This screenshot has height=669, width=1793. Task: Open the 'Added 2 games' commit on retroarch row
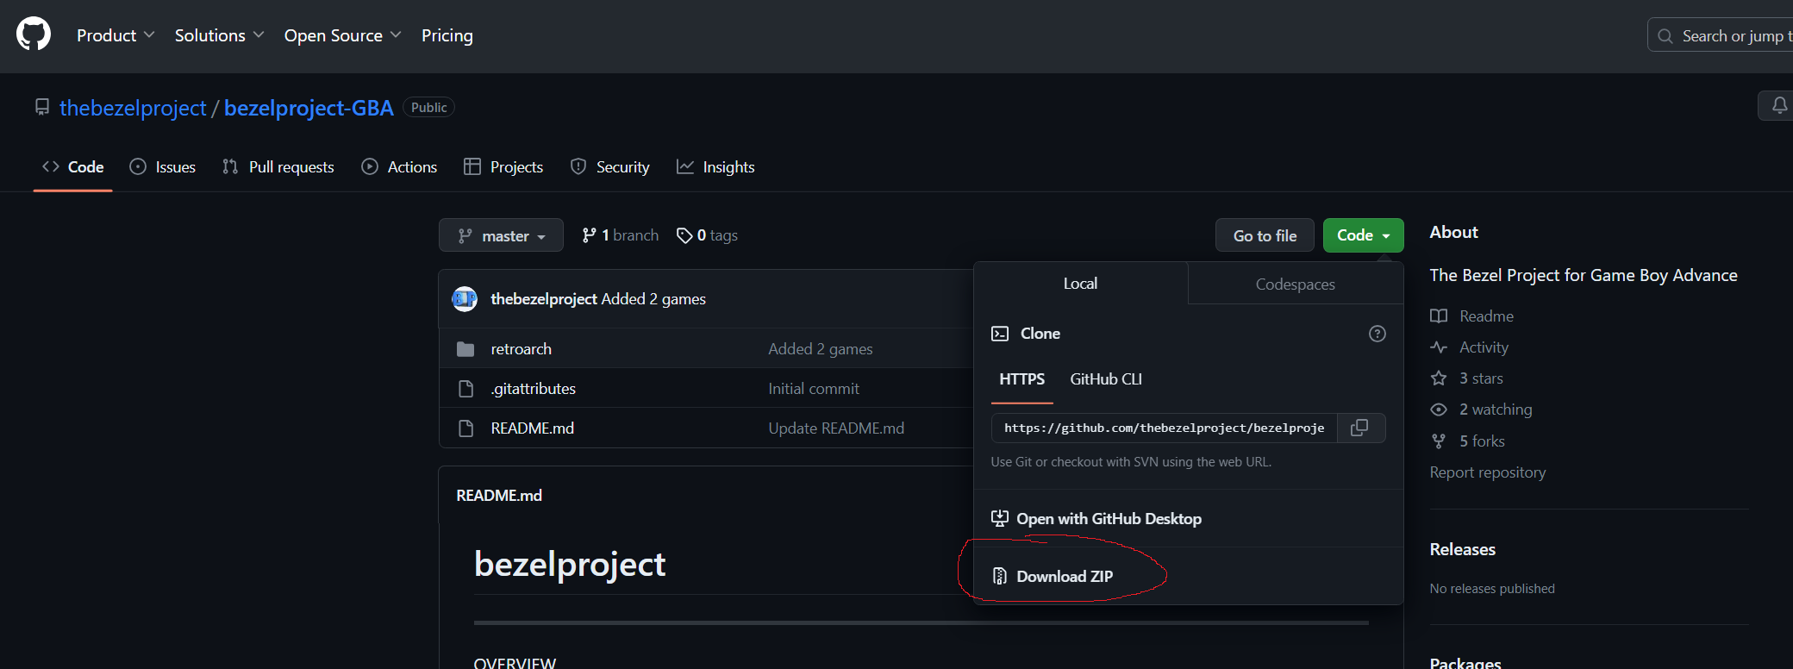(x=821, y=349)
